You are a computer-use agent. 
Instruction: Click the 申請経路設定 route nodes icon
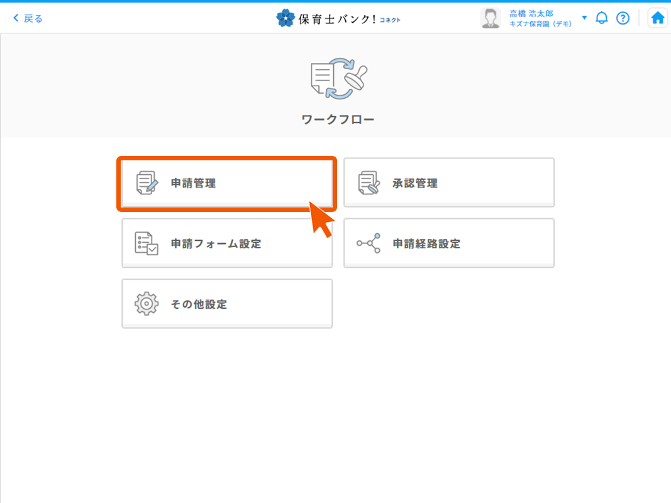coord(369,243)
